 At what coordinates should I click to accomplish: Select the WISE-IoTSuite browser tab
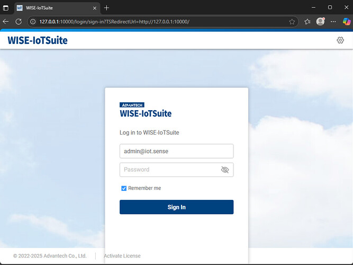53,8
